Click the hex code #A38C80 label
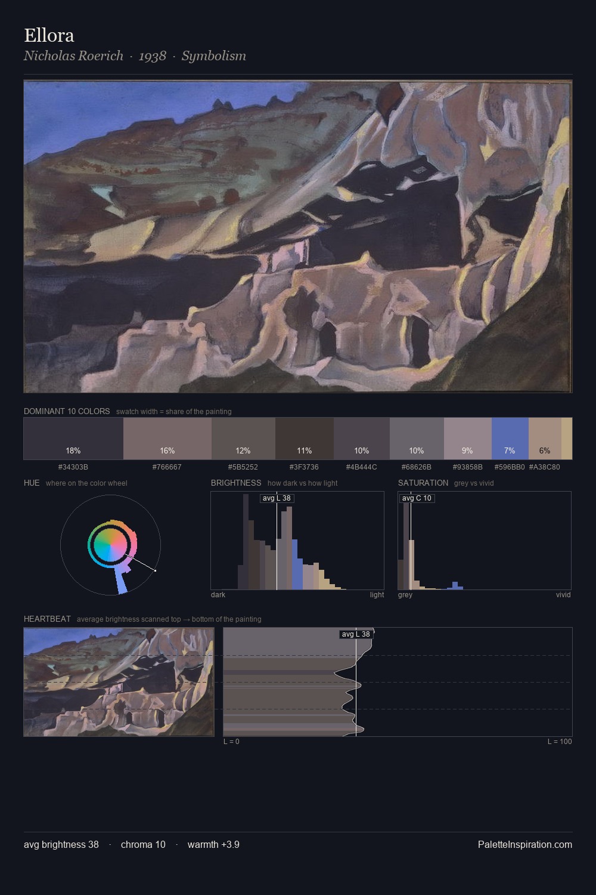This screenshot has height=895, width=596. (x=545, y=467)
